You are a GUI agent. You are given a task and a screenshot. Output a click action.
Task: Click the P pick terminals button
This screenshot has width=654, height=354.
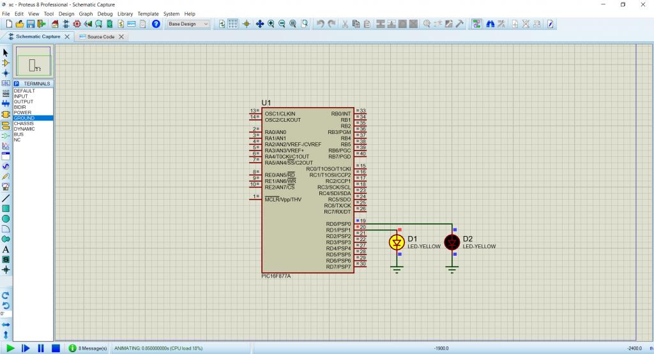[x=17, y=84]
